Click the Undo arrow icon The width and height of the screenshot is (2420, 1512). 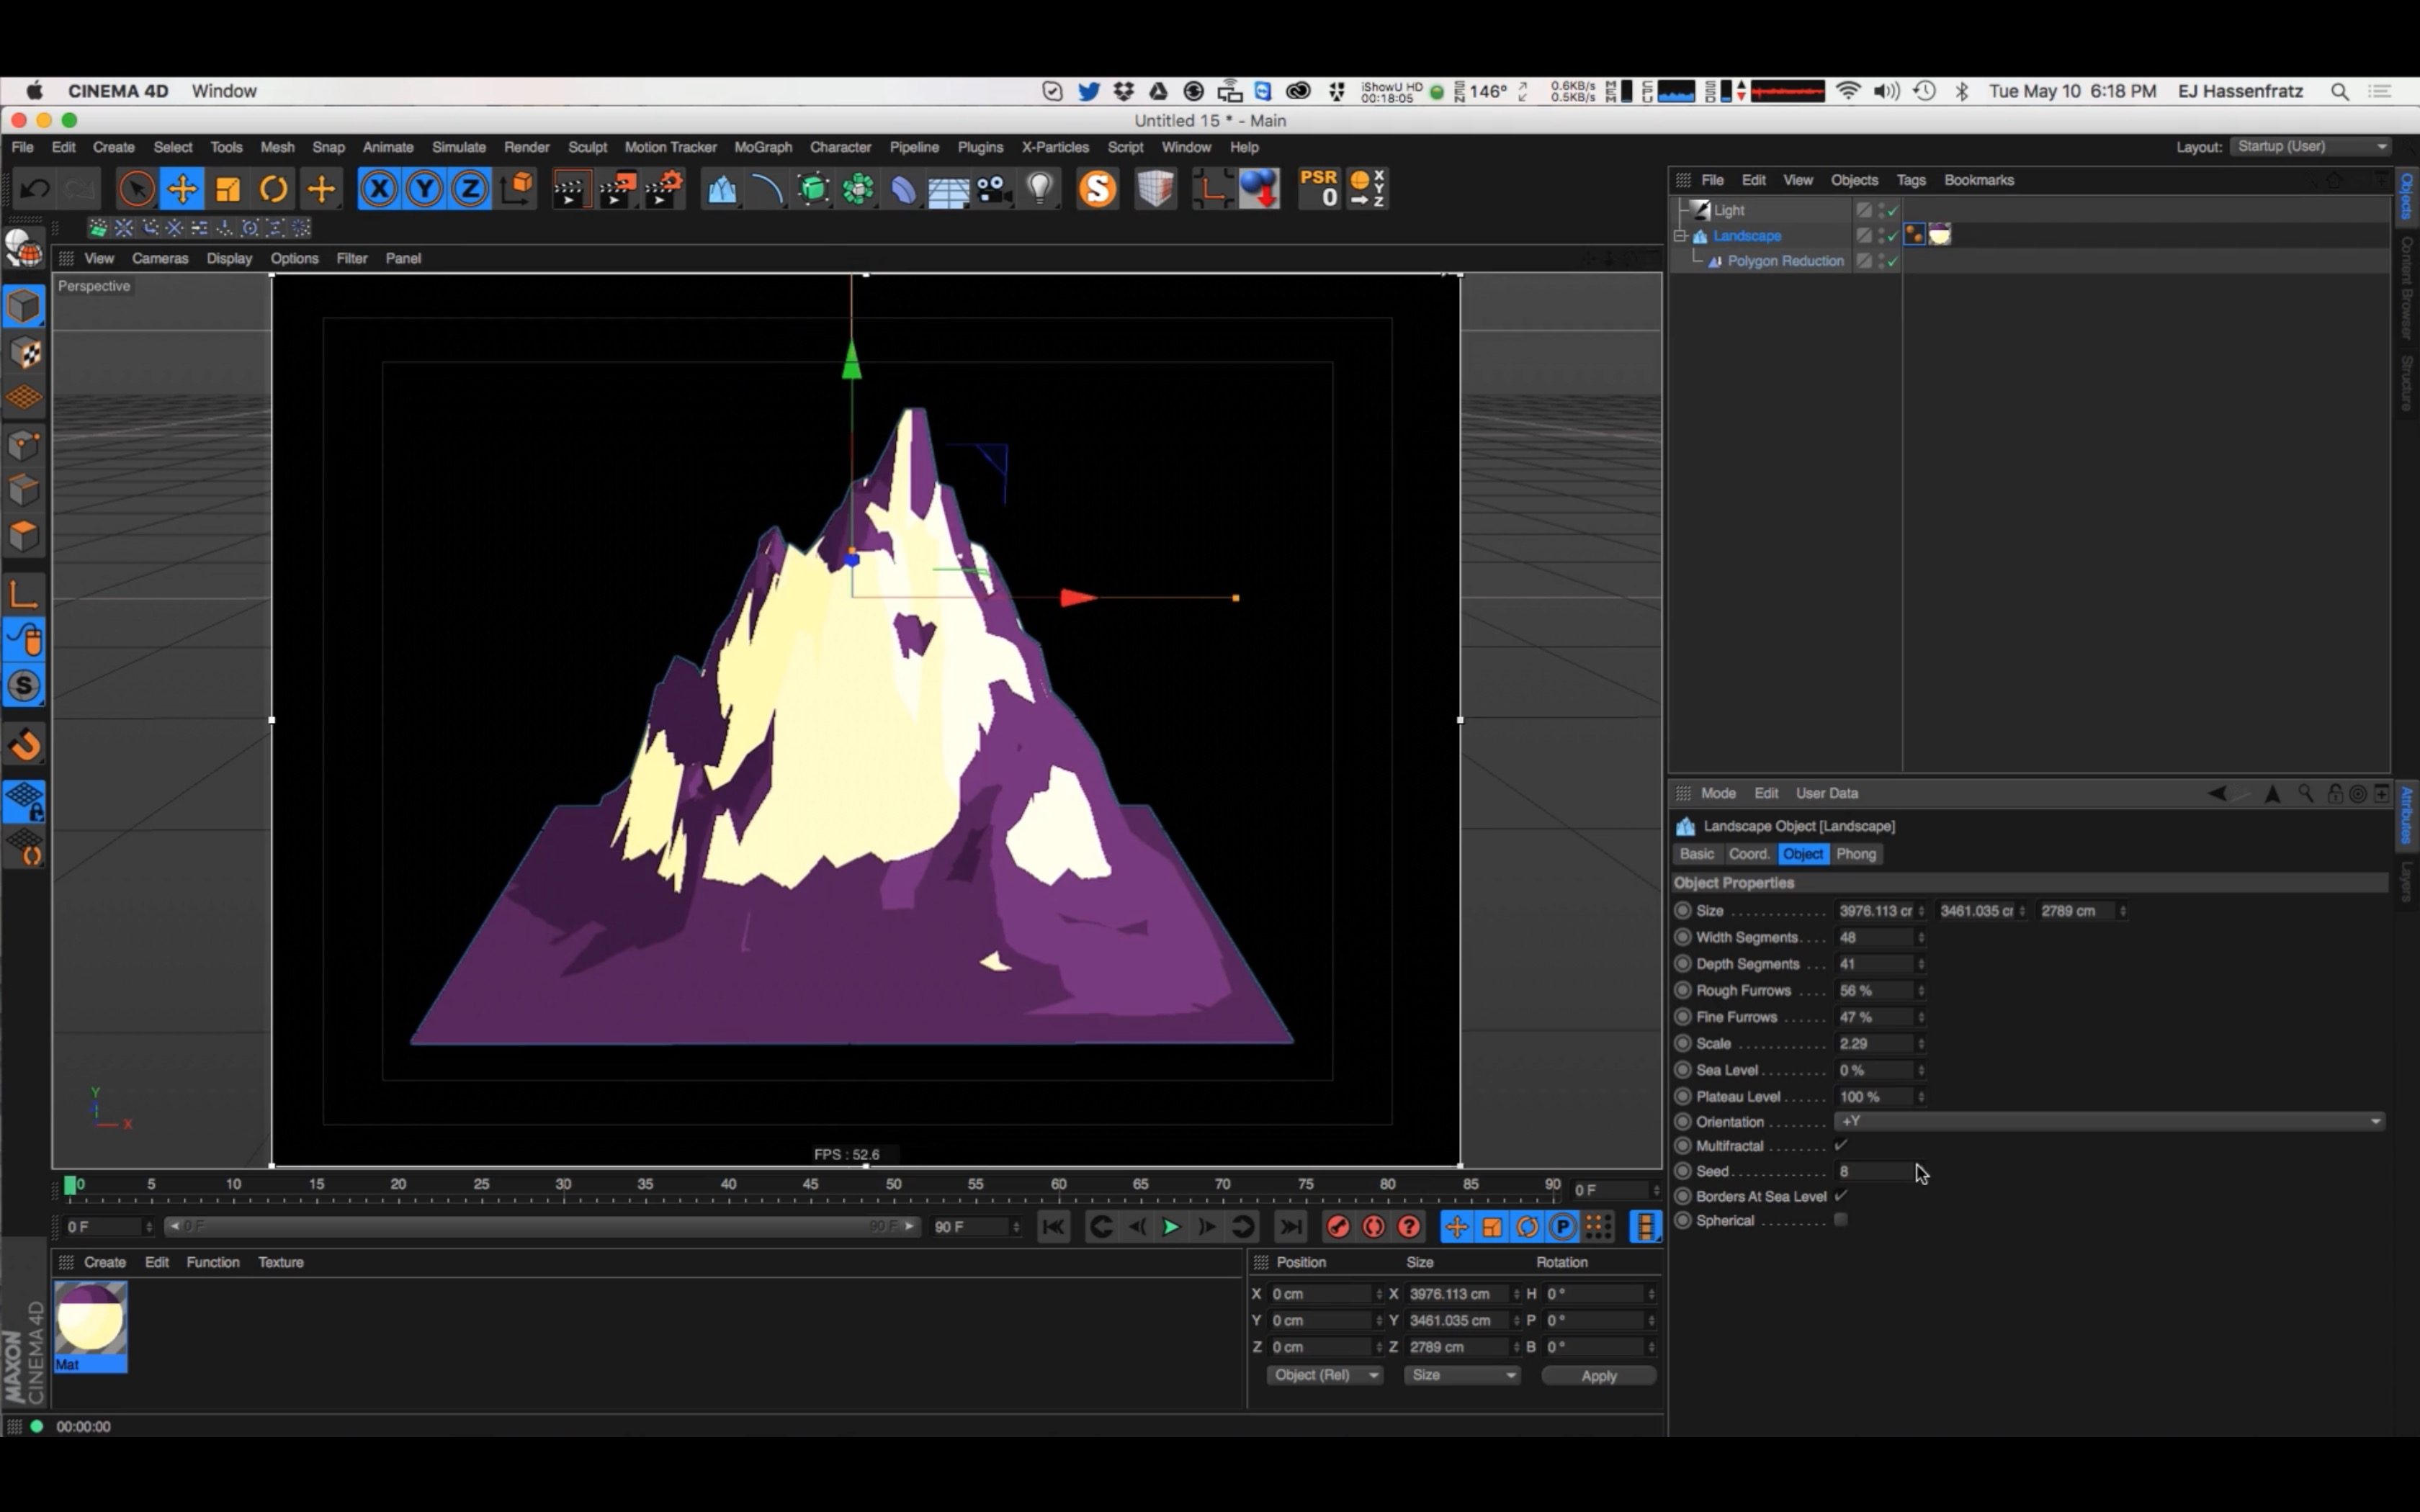(35, 189)
